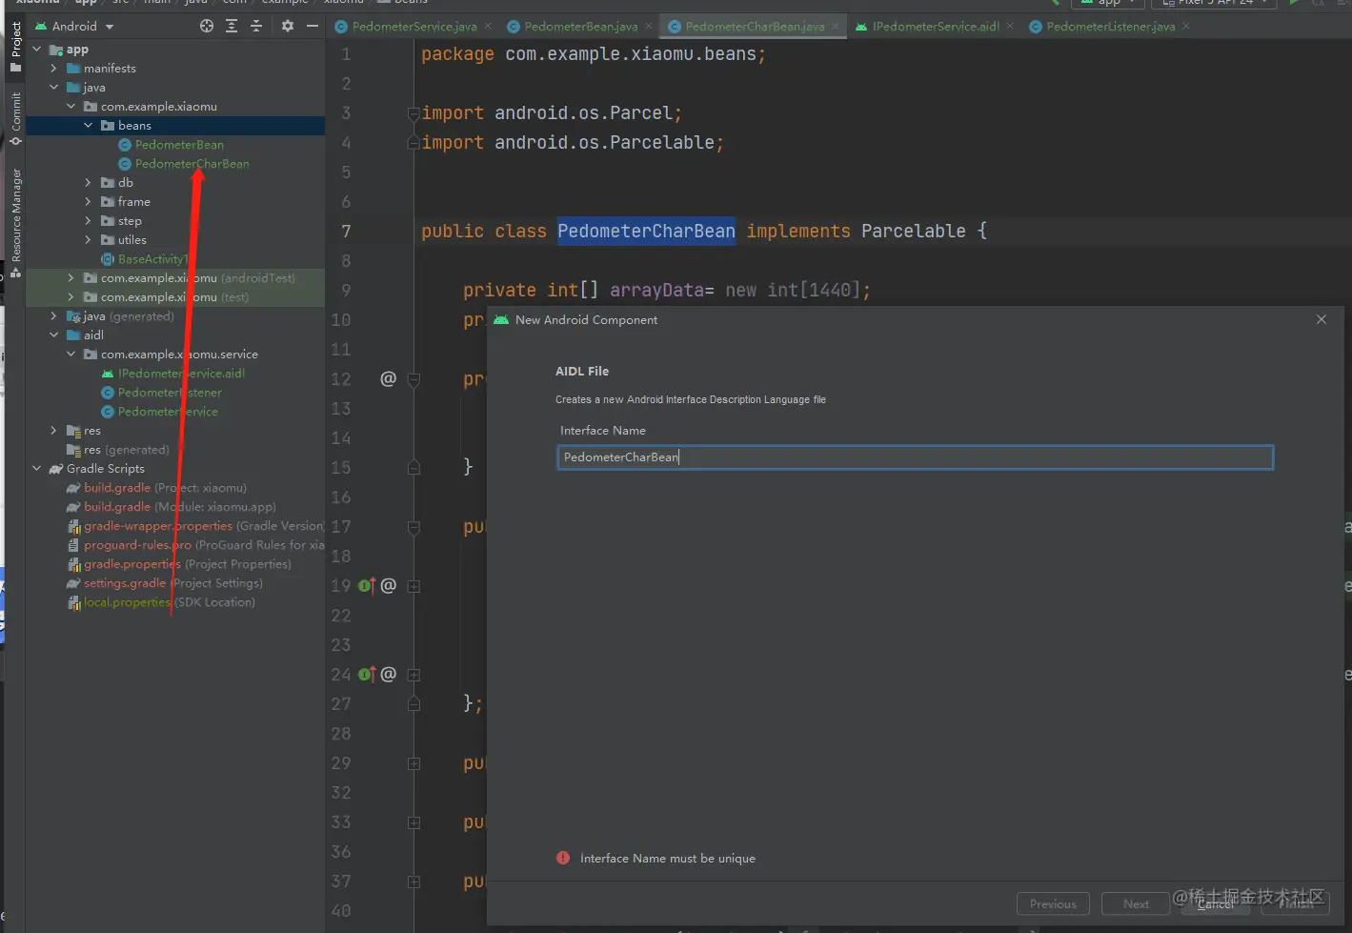Toggle the Project tool window sidebar button
The height and width of the screenshot is (933, 1352).
[x=15, y=47]
